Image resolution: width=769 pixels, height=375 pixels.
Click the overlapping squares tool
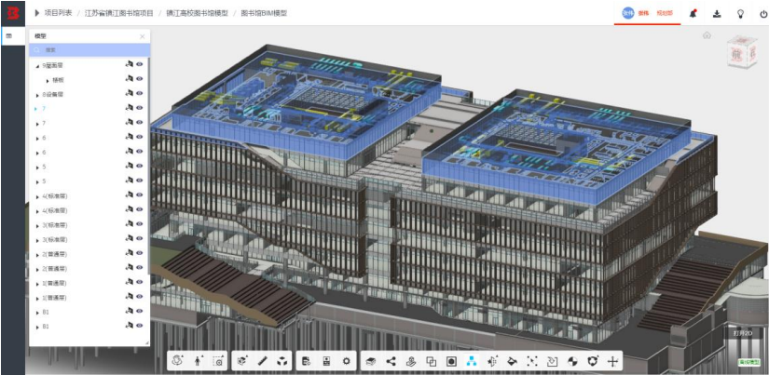click(x=431, y=361)
